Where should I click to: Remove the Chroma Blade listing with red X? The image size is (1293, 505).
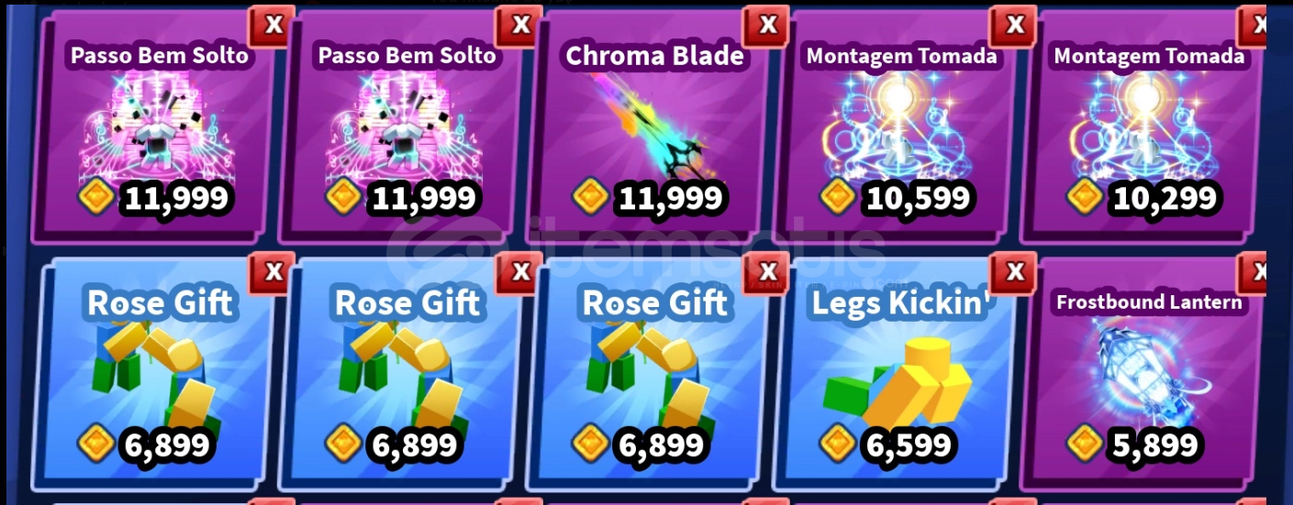pyautogui.click(x=767, y=25)
